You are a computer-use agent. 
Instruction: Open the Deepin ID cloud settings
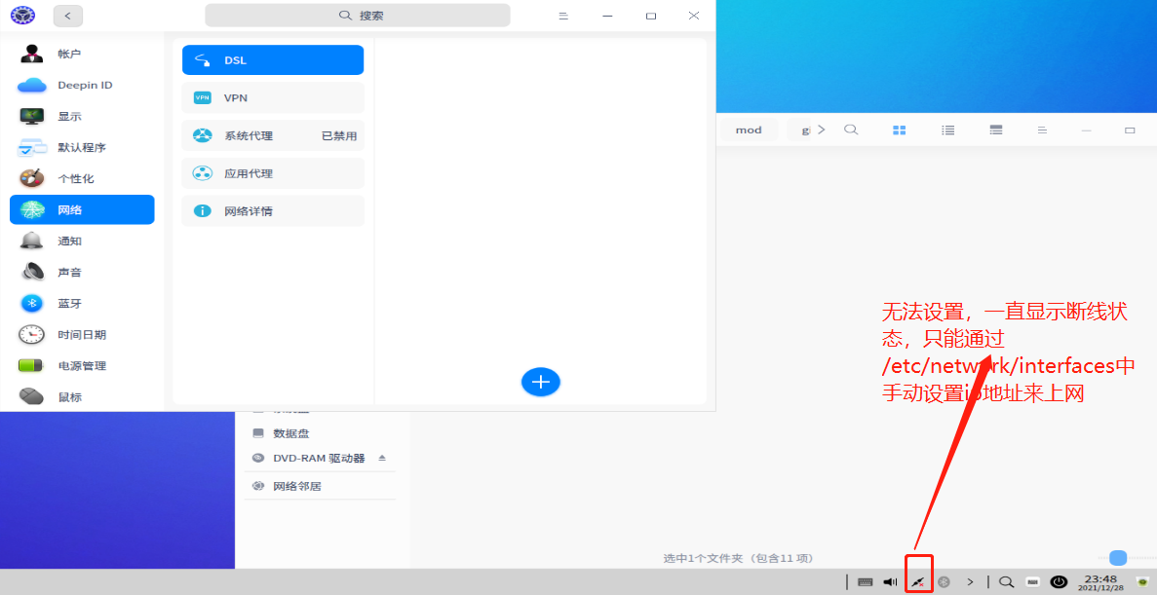tap(82, 85)
